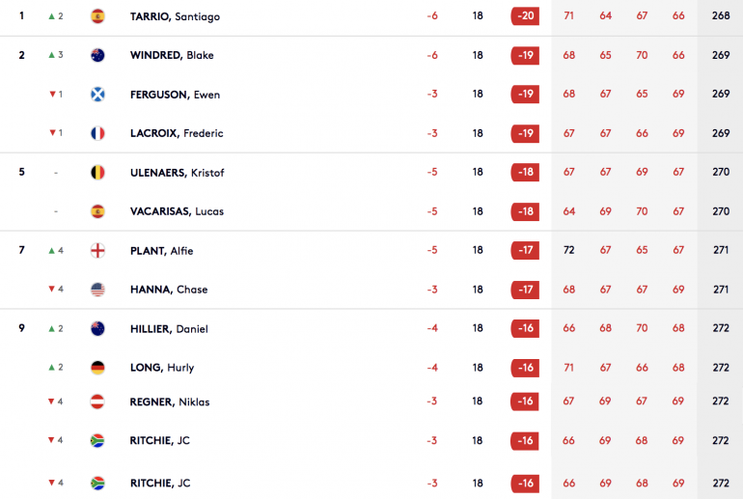This screenshot has height=499, width=743.
Task: Open player HILLIER, Daniel
Action: [x=169, y=329]
